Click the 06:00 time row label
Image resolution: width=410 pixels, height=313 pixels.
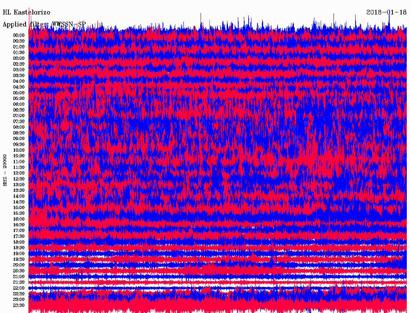click(19, 104)
